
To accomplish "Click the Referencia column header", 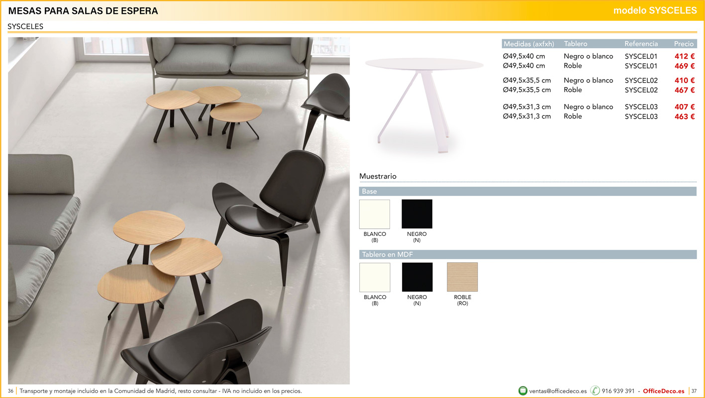I will coord(641,44).
